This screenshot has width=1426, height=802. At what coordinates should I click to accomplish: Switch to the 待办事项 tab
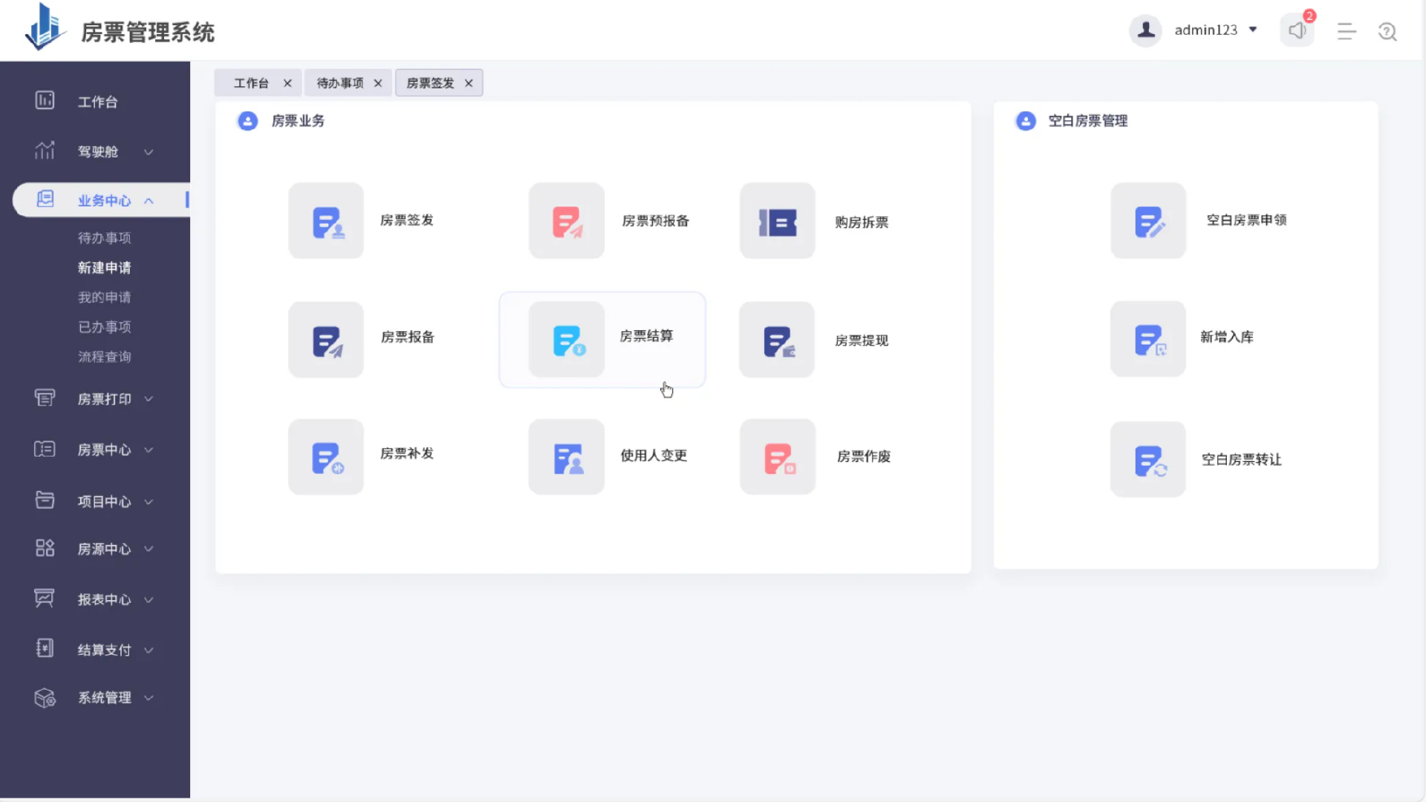click(x=340, y=83)
